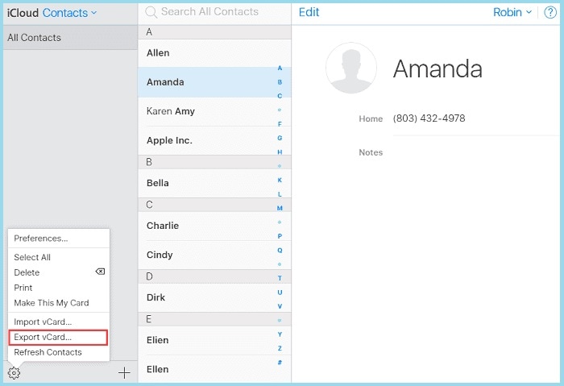Choose Delete in the gear menu
Screen dimensions: 564x386
click(59, 272)
